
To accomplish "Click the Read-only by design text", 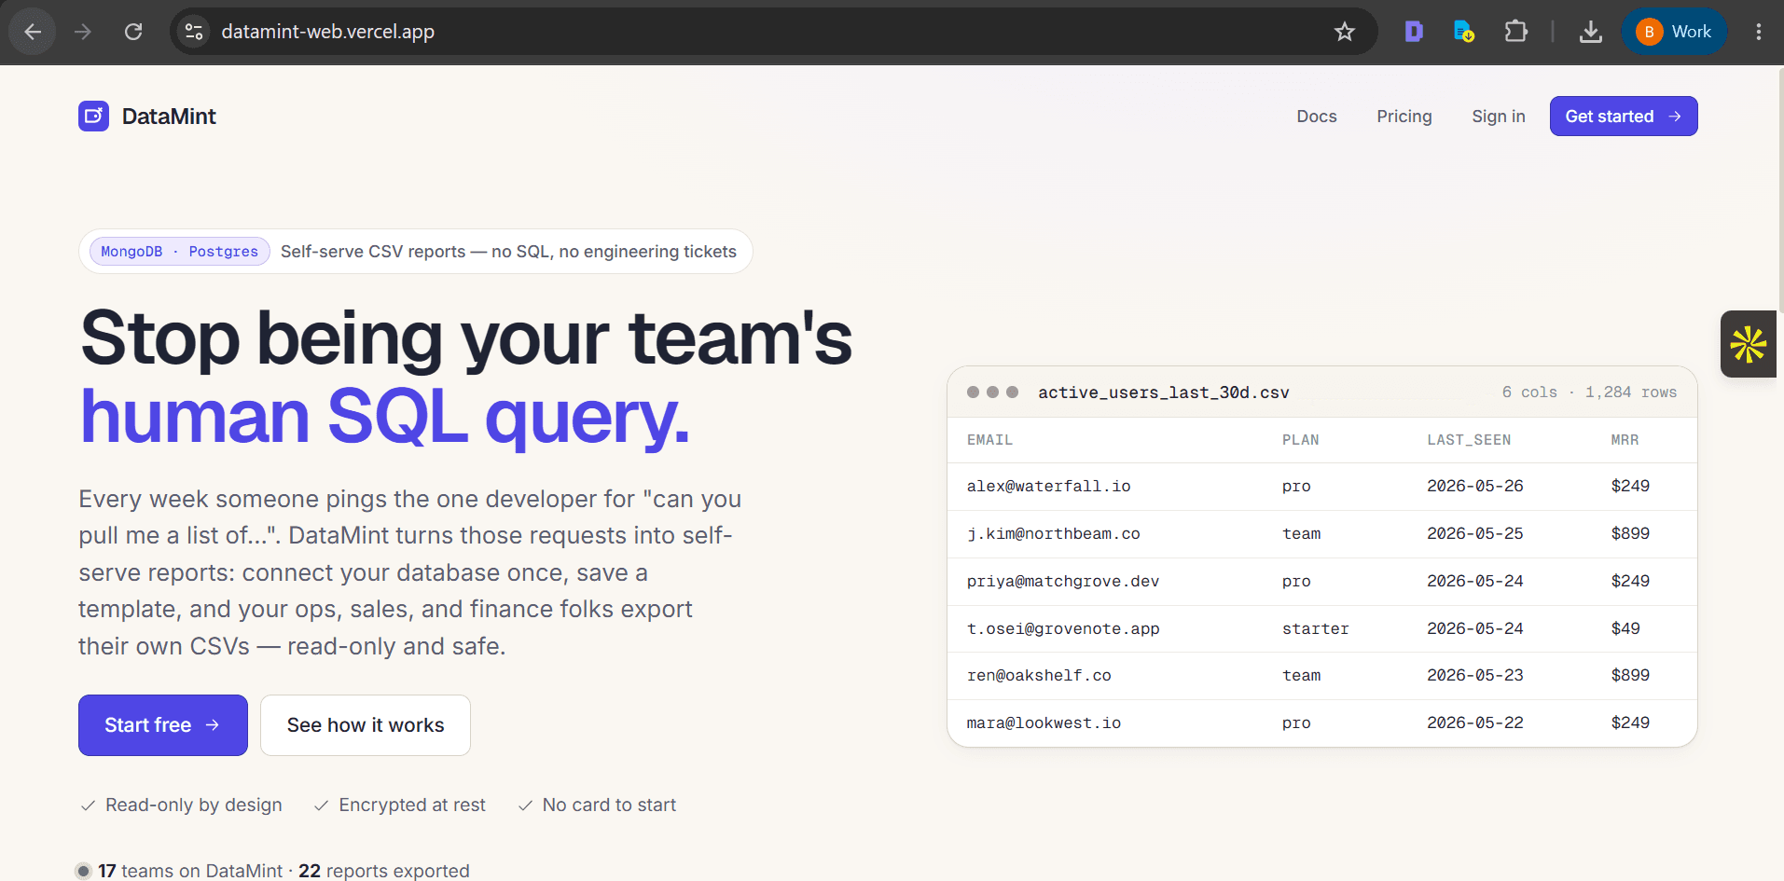I will [193, 805].
